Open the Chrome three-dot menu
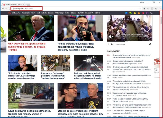163x118 pixels. (160, 8)
